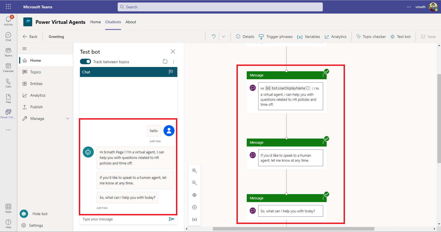Reset the test bot conversation
Screen dimensions: 441x232
[x=165, y=62]
